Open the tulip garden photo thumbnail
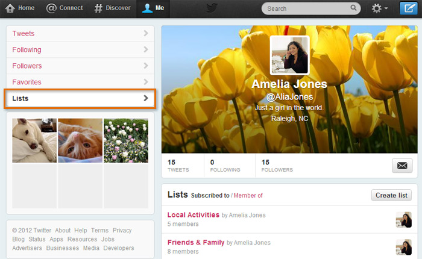The width and height of the screenshot is (422, 259). 126,140
